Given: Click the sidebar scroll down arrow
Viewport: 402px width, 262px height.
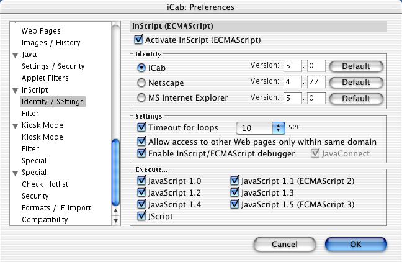Looking at the screenshot, I should 116,220.
